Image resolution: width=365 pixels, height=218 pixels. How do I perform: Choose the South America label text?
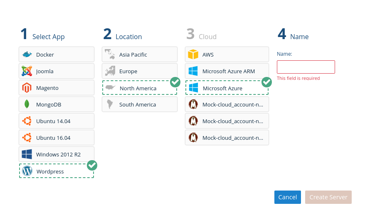pyautogui.click(x=138, y=104)
